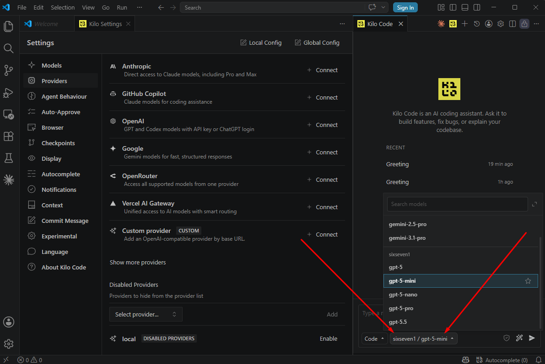Open the Customize Layout icon in title bar
This screenshot has width=545, height=364.
pos(441,7)
